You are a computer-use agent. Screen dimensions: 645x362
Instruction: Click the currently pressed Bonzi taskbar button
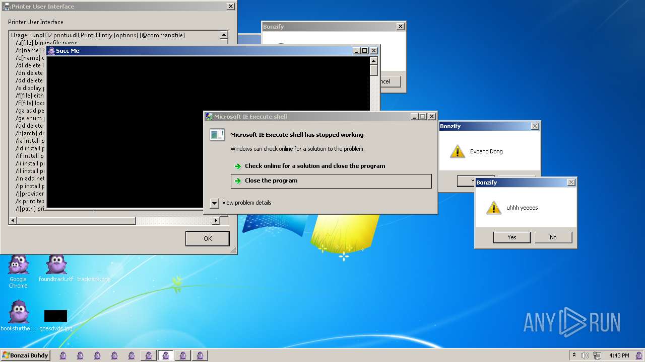165,355
